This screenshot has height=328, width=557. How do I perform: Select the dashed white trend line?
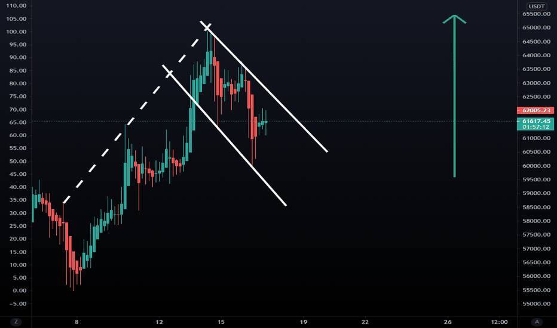pyautogui.click(x=137, y=113)
